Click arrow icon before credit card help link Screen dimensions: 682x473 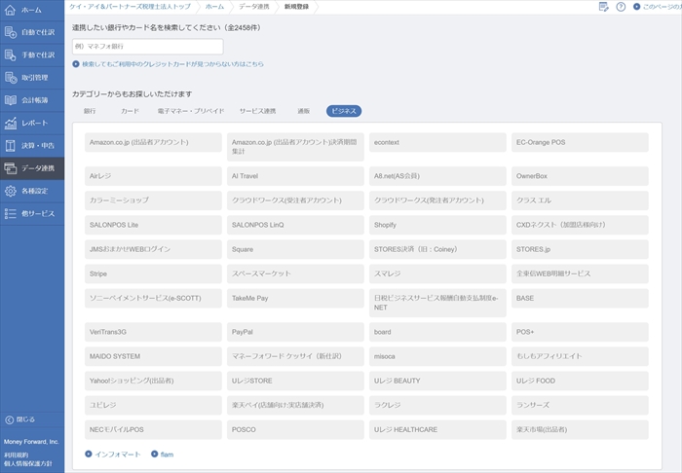pyautogui.click(x=76, y=64)
